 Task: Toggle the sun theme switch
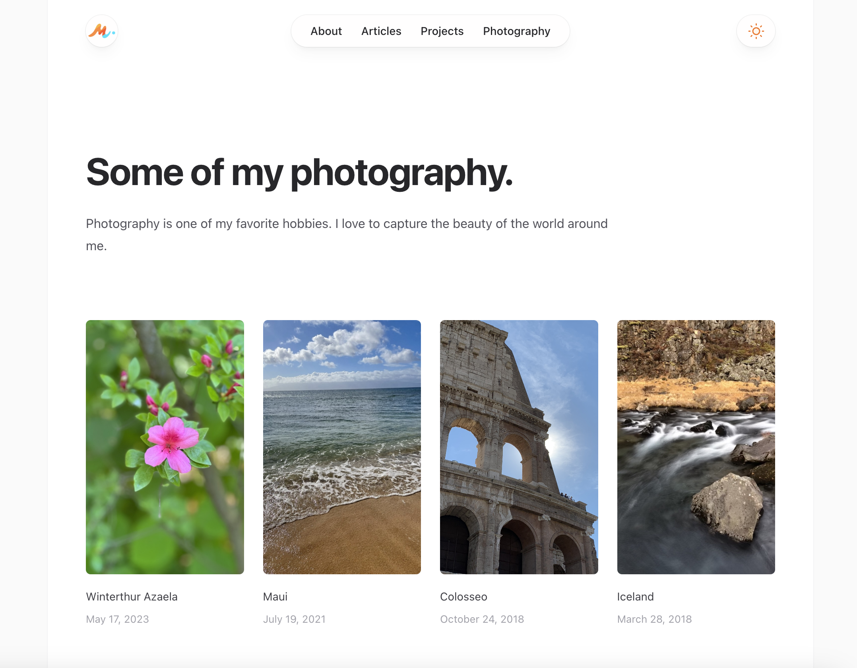tap(756, 31)
